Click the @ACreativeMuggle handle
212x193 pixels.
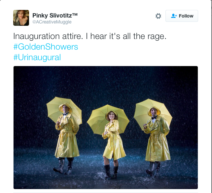(52, 22)
